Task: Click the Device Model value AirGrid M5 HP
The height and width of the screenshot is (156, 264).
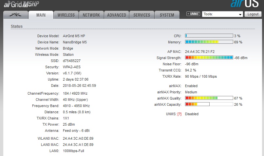Action: (74, 36)
